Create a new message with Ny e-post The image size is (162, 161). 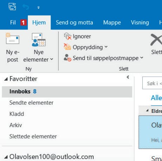[x=13, y=47]
